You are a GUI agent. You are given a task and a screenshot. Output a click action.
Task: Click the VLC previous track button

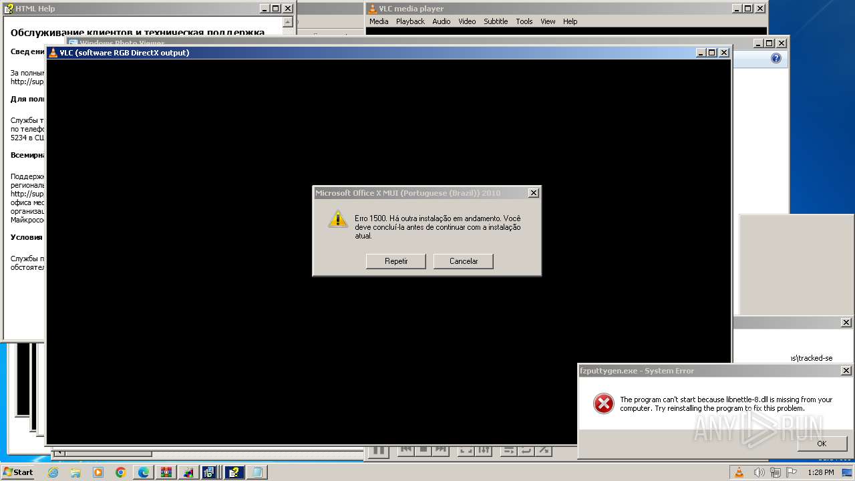pyautogui.click(x=406, y=451)
